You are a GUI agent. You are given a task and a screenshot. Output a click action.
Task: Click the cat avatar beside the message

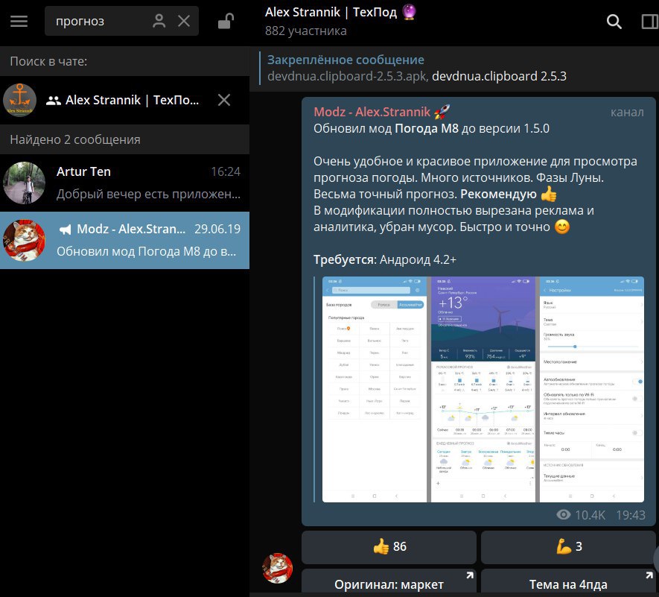tap(278, 569)
